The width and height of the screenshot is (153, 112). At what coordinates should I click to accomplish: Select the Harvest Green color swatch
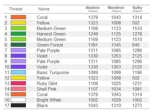click(18, 34)
